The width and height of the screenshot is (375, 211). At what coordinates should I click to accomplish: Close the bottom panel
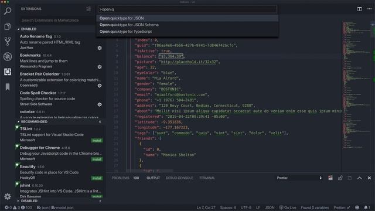tap(369, 178)
